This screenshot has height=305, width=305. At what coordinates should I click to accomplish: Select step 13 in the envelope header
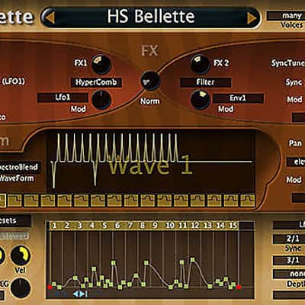pyautogui.click(x=207, y=226)
